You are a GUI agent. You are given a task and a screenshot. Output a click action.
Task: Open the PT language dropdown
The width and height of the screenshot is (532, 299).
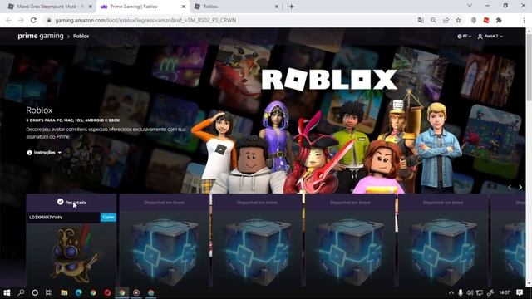point(464,36)
